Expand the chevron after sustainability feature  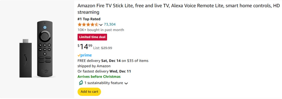[126, 83]
